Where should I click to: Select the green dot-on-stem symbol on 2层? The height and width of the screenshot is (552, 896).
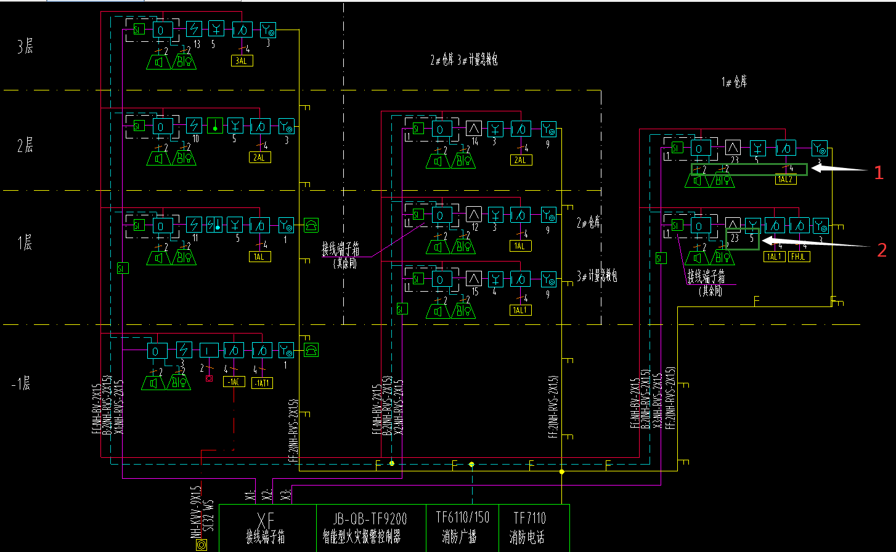pyautogui.click(x=215, y=126)
